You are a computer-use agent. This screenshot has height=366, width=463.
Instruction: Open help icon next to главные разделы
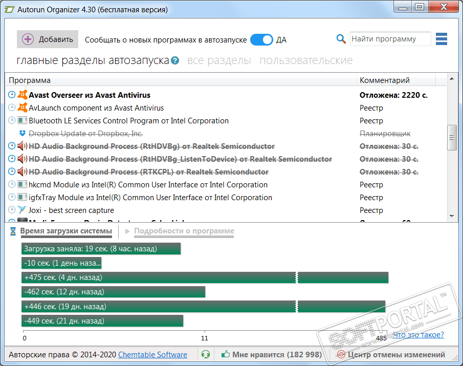[175, 60]
